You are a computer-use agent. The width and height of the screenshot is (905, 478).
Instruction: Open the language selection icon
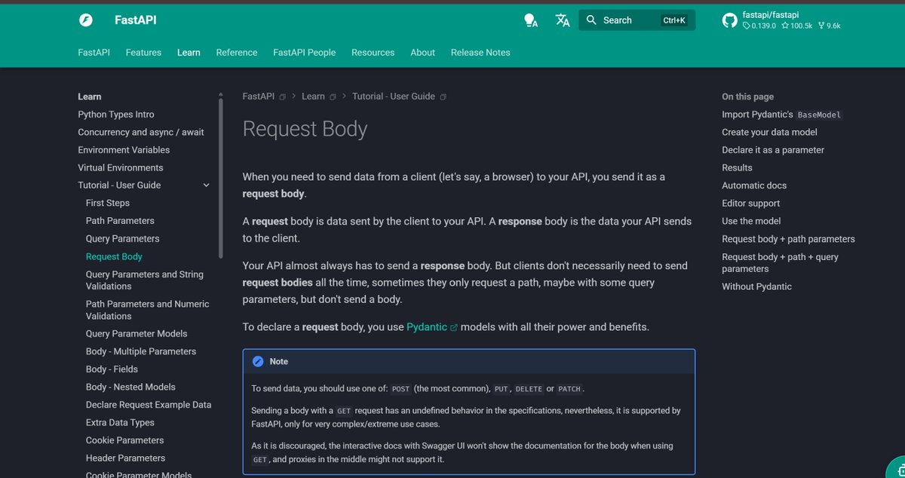click(x=563, y=20)
